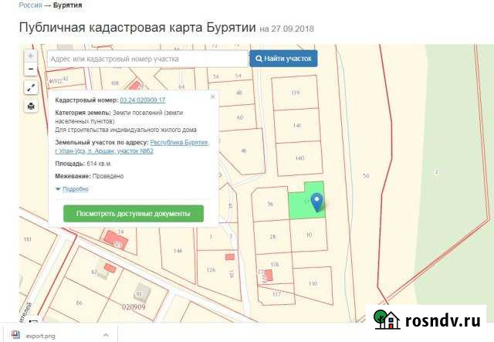Click the Найти участок search button
This screenshot has height=342, width=494.
[x=283, y=59]
